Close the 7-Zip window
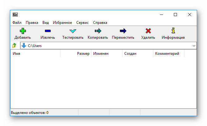 pyautogui.click(x=190, y=15)
